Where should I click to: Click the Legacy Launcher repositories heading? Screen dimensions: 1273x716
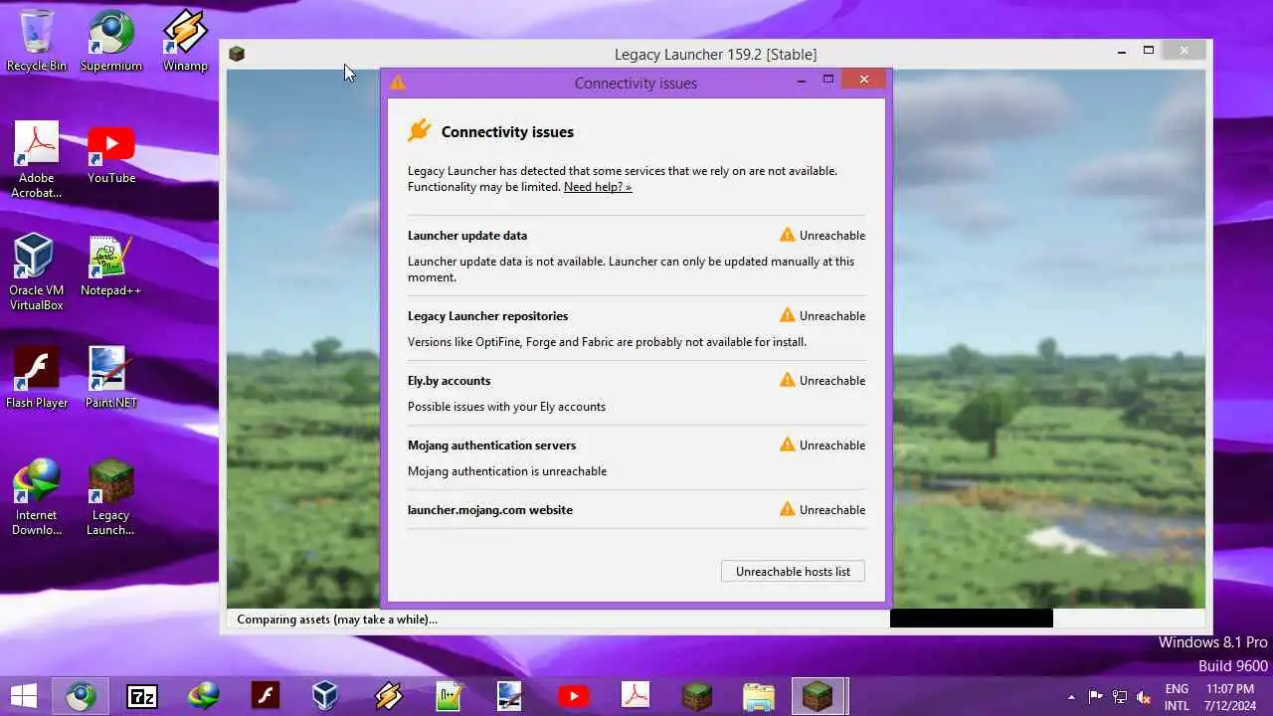(x=487, y=316)
